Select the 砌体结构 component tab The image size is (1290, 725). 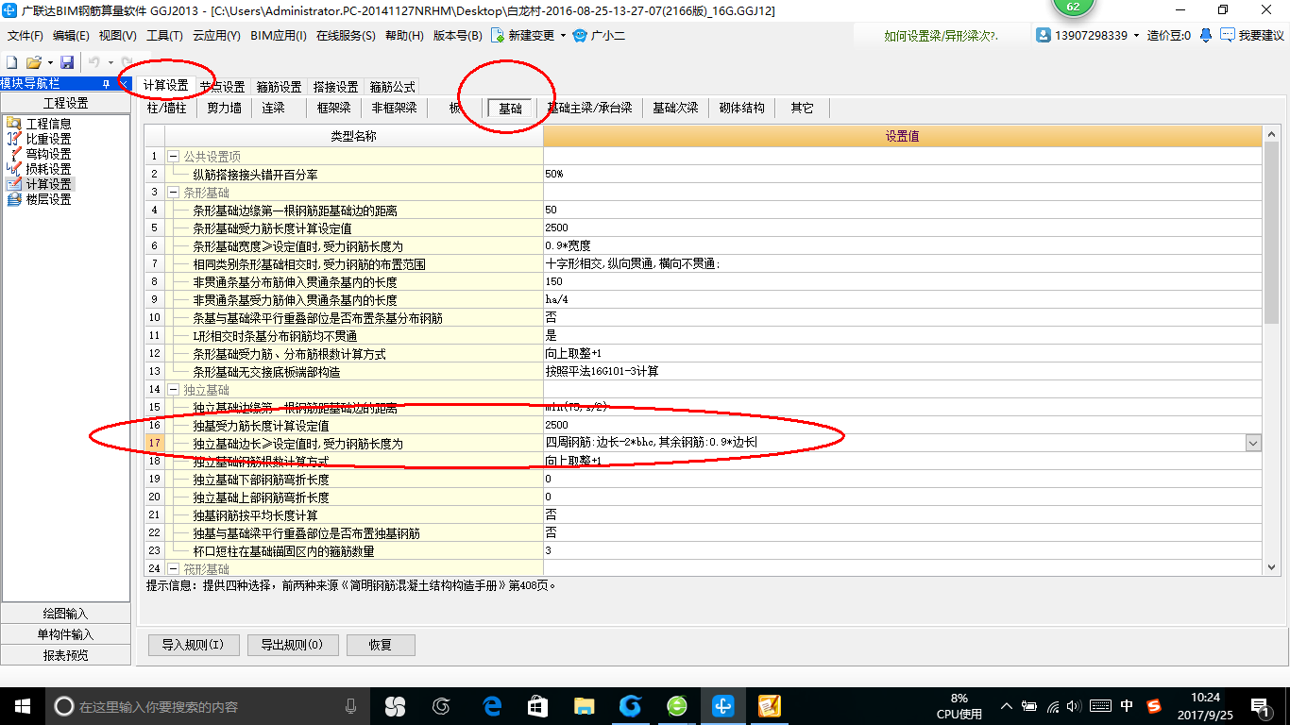[x=741, y=108]
